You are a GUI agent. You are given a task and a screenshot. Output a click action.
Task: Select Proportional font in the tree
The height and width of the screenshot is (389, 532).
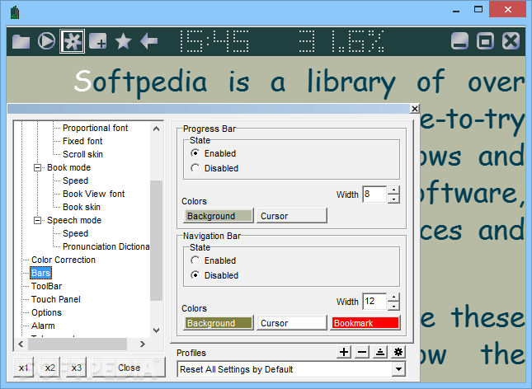pos(96,128)
